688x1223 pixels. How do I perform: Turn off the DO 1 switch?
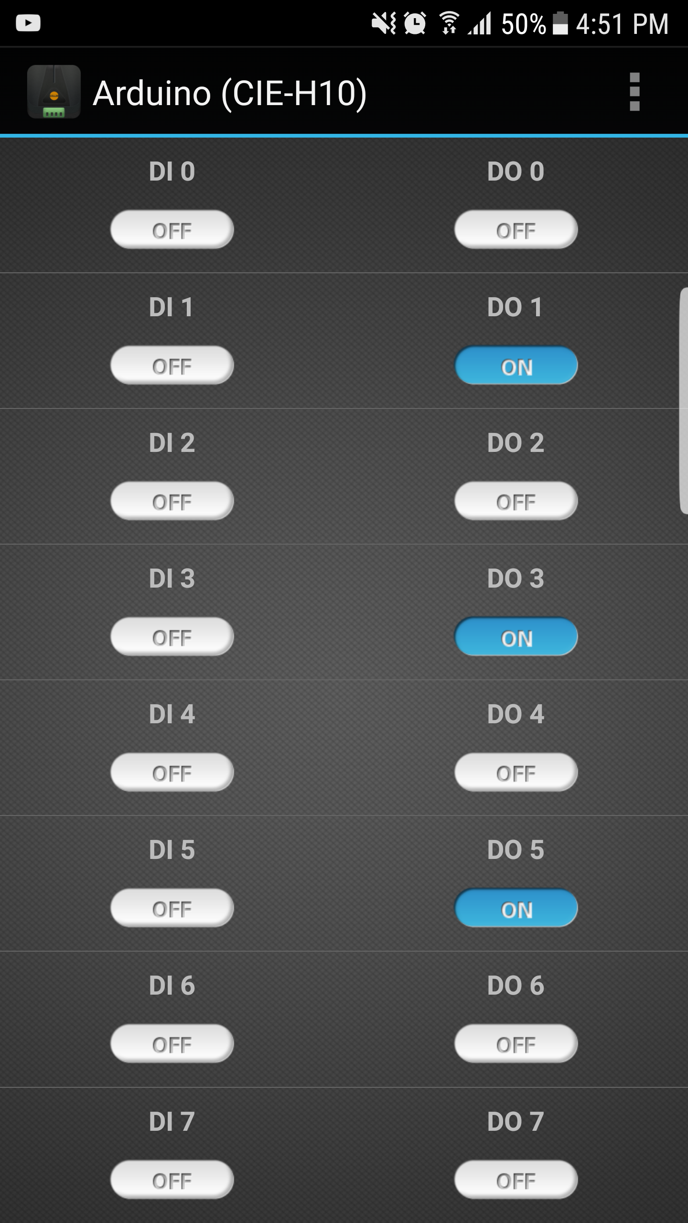tap(515, 366)
